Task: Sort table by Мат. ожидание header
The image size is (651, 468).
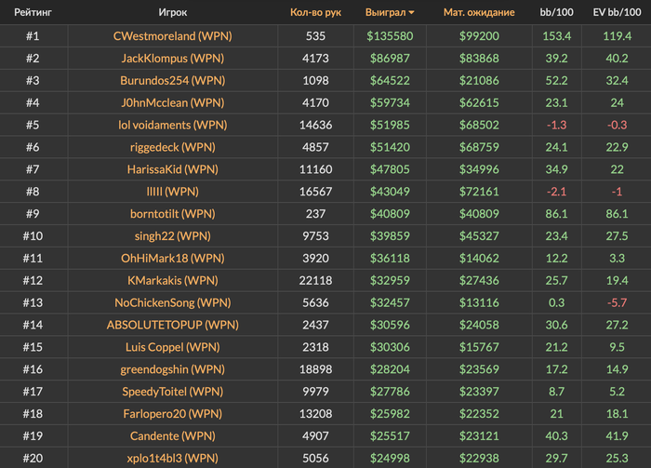Action: (486, 13)
